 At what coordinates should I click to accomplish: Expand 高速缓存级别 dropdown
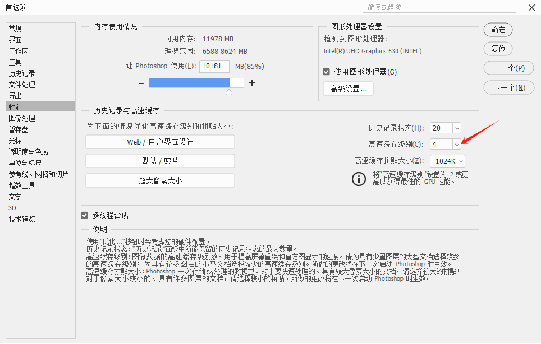(456, 145)
